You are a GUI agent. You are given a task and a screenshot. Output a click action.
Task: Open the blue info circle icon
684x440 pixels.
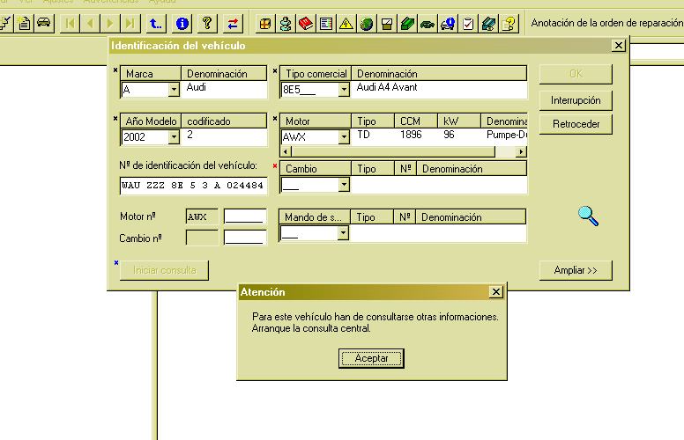pos(182,23)
